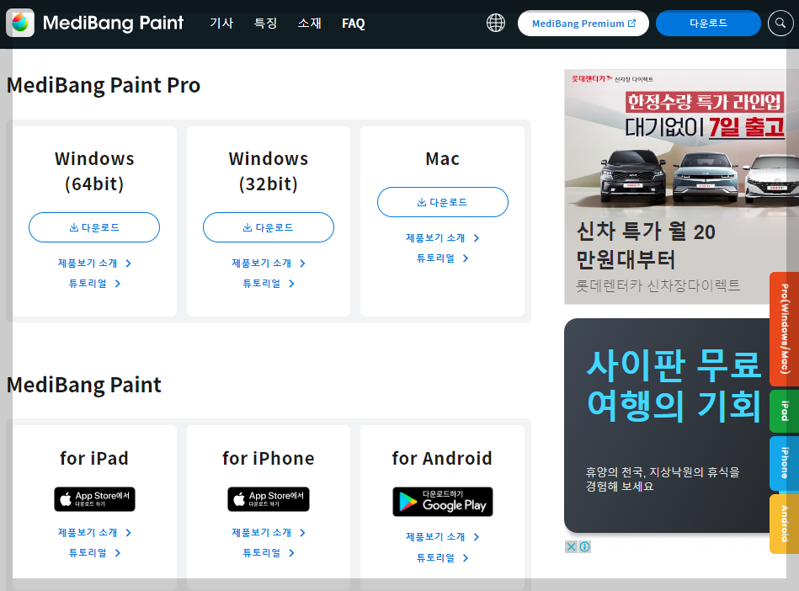Screen dimensions: 799x591
Task: Open 튜토리얼 under for iPhone
Action: [x=269, y=553]
